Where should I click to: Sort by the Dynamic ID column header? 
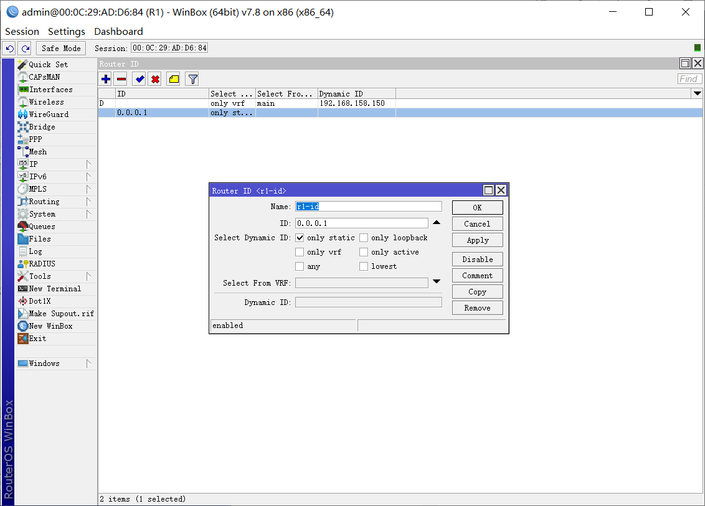(x=356, y=93)
